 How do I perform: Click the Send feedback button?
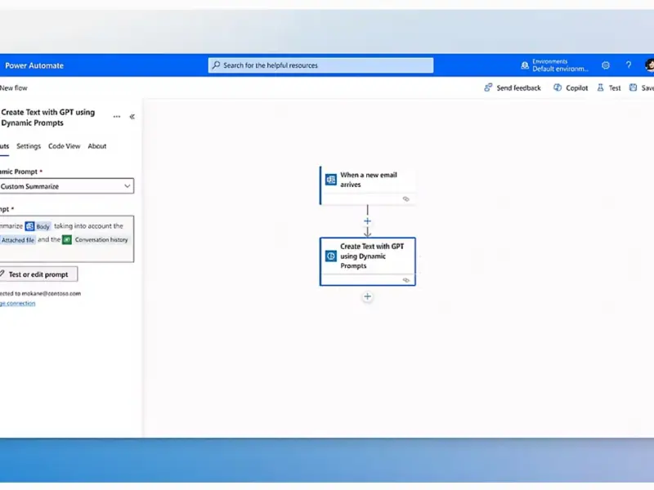click(513, 87)
